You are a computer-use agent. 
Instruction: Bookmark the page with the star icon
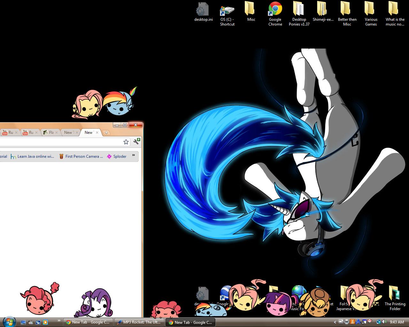(x=126, y=142)
